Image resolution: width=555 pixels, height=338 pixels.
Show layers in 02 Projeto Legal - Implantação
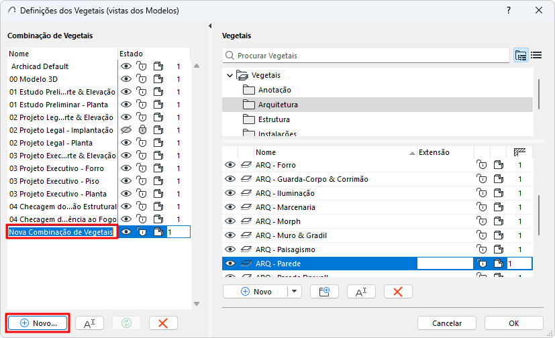click(125, 130)
